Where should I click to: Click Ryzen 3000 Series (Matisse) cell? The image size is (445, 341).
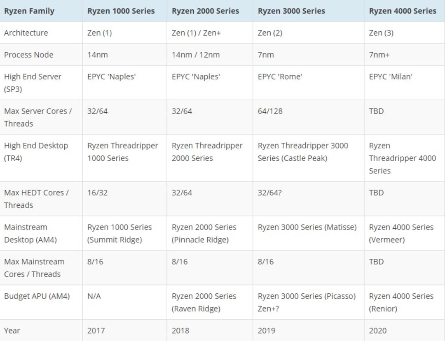coord(308,233)
